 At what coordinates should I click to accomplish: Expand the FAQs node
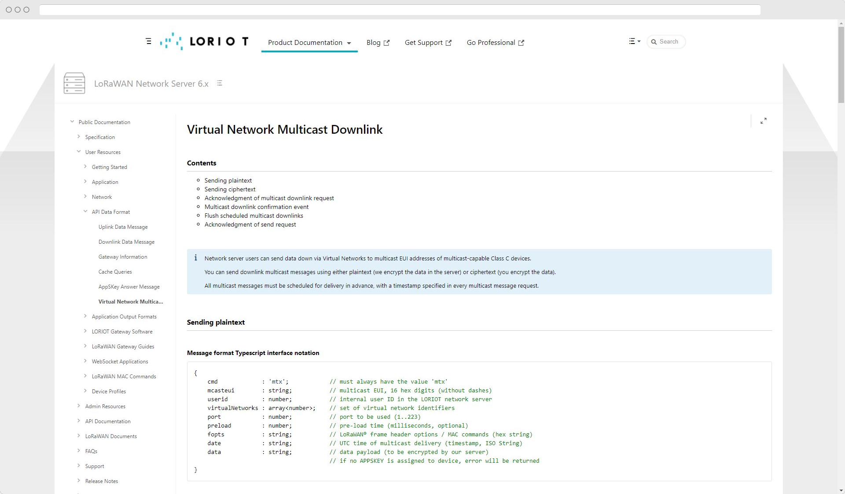pyautogui.click(x=79, y=451)
